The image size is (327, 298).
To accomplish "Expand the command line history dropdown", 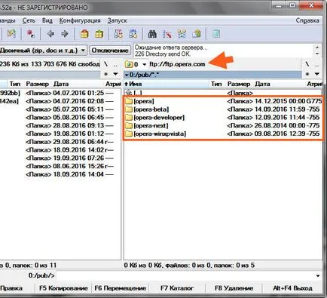I will 318,276.
